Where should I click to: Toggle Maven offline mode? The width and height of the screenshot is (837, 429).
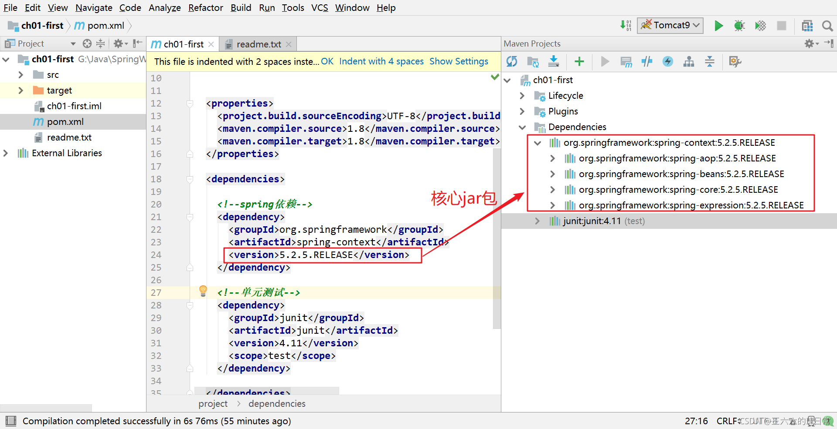coord(647,62)
